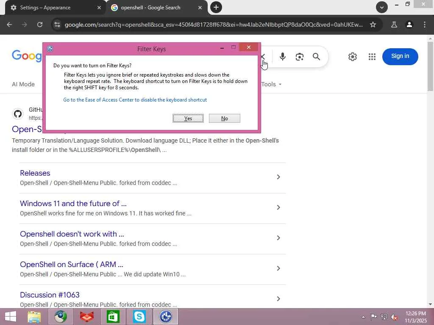Select the openshell - Google Search tab
434x325 pixels.
click(151, 8)
